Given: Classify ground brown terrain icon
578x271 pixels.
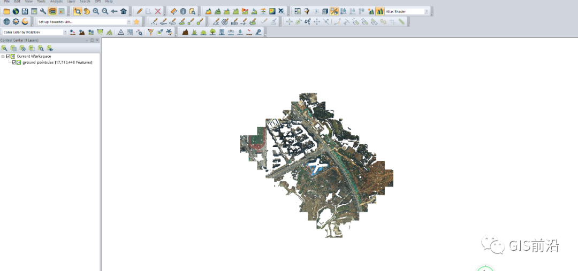Looking at the screenshot, I should [x=185, y=32].
